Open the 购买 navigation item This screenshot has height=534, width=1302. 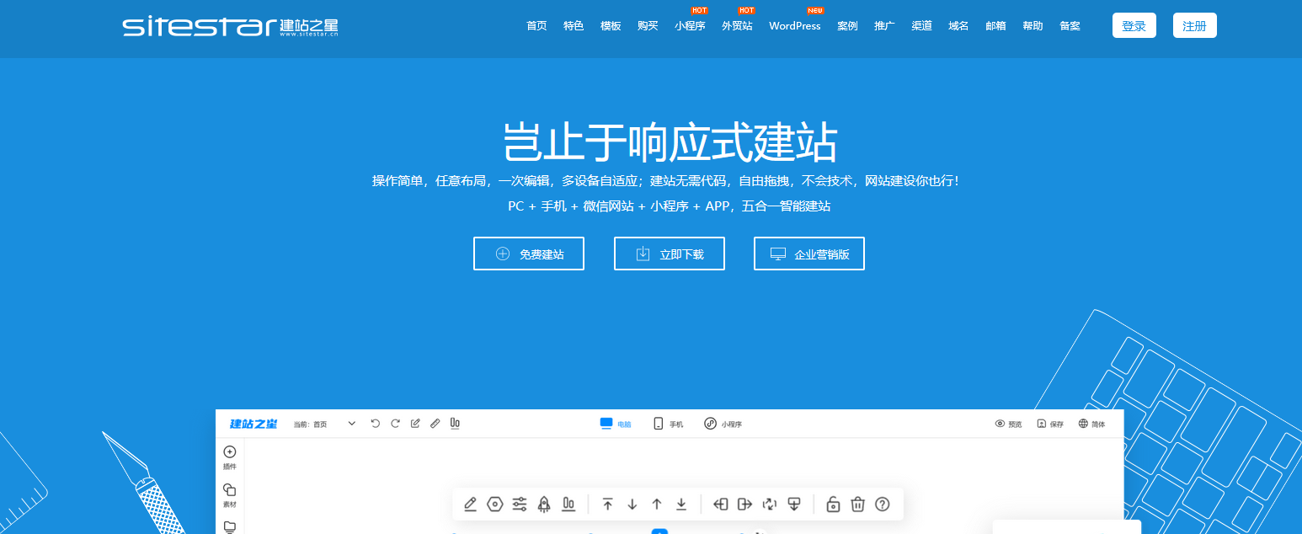coord(648,26)
